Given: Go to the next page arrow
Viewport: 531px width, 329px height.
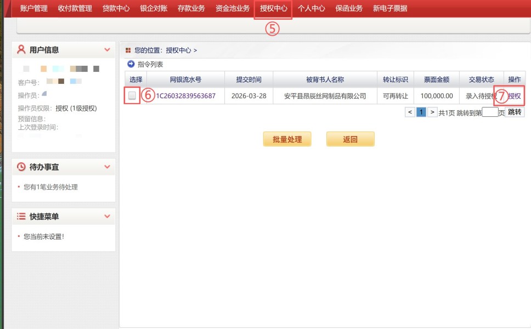Looking at the screenshot, I should [432, 112].
